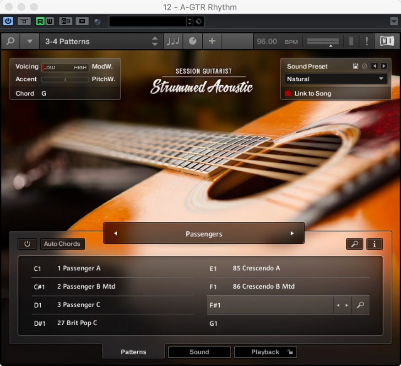Click the Passengers song name
Image resolution: width=401 pixels, height=366 pixels.
point(204,234)
